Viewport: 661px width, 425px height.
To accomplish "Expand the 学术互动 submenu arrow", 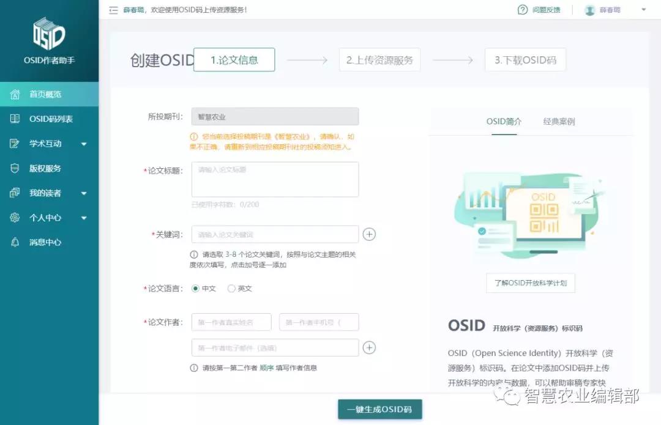I will coord(84,144).
